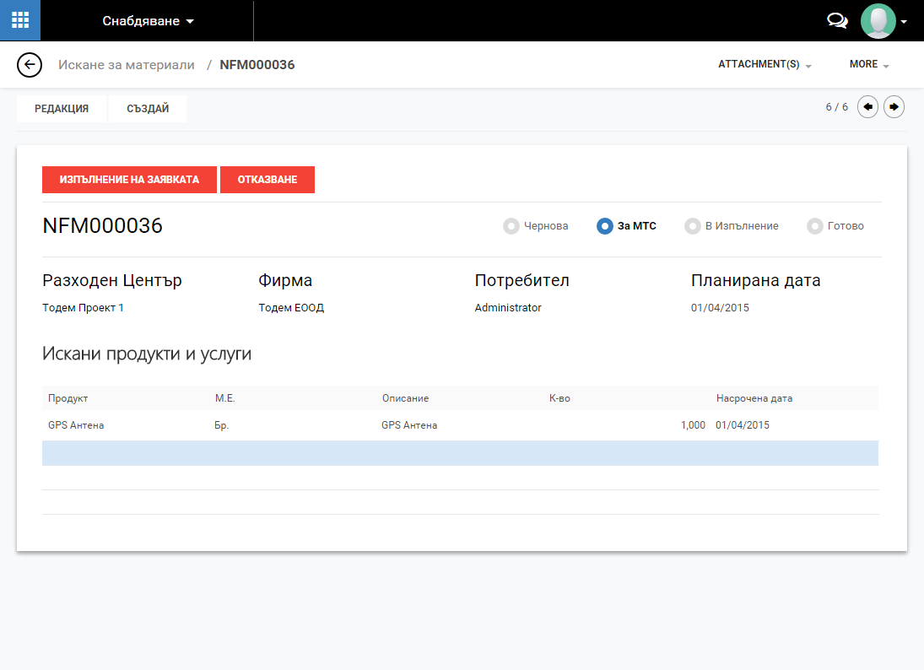Open the user account dropdown caret
This screenshot has width=924, height=670.
(905, 22)
